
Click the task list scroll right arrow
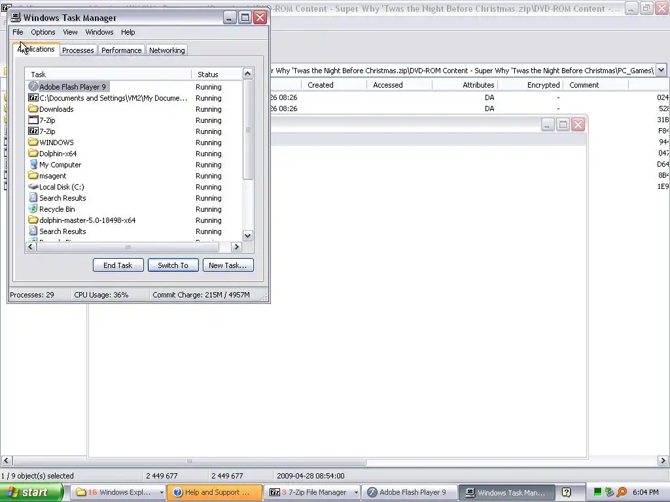236,246
